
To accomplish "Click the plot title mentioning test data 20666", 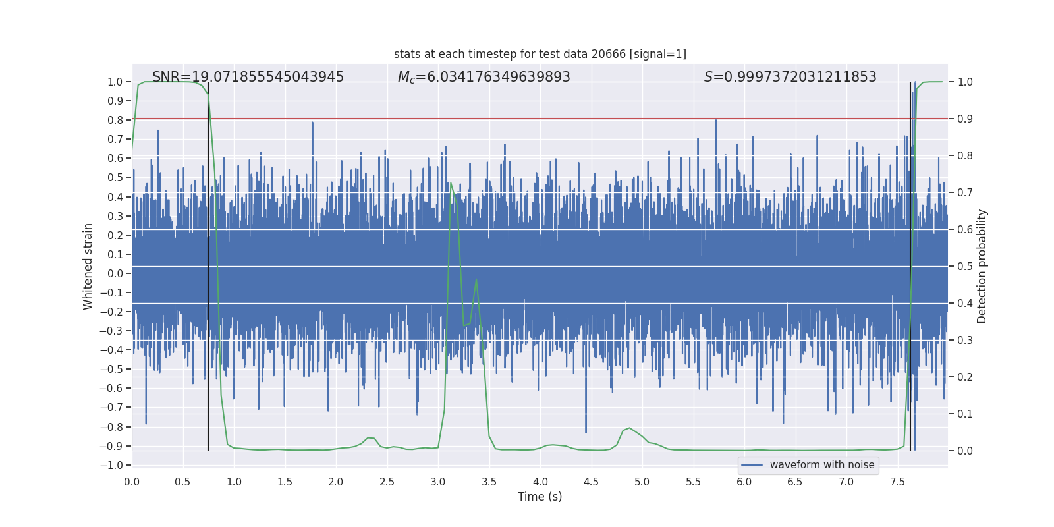I will click(540, 54).
